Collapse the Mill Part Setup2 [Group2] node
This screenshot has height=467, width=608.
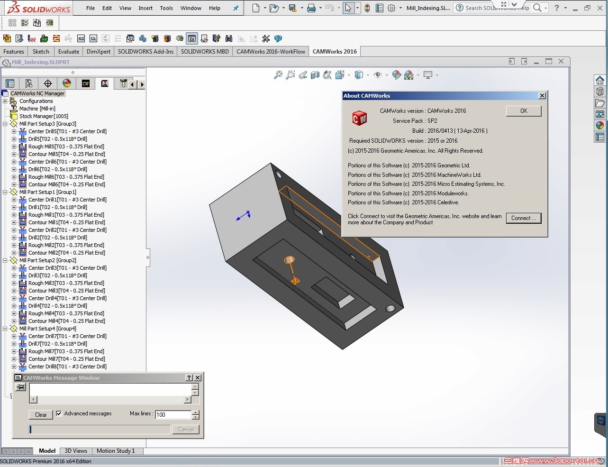tap(5, 260)
